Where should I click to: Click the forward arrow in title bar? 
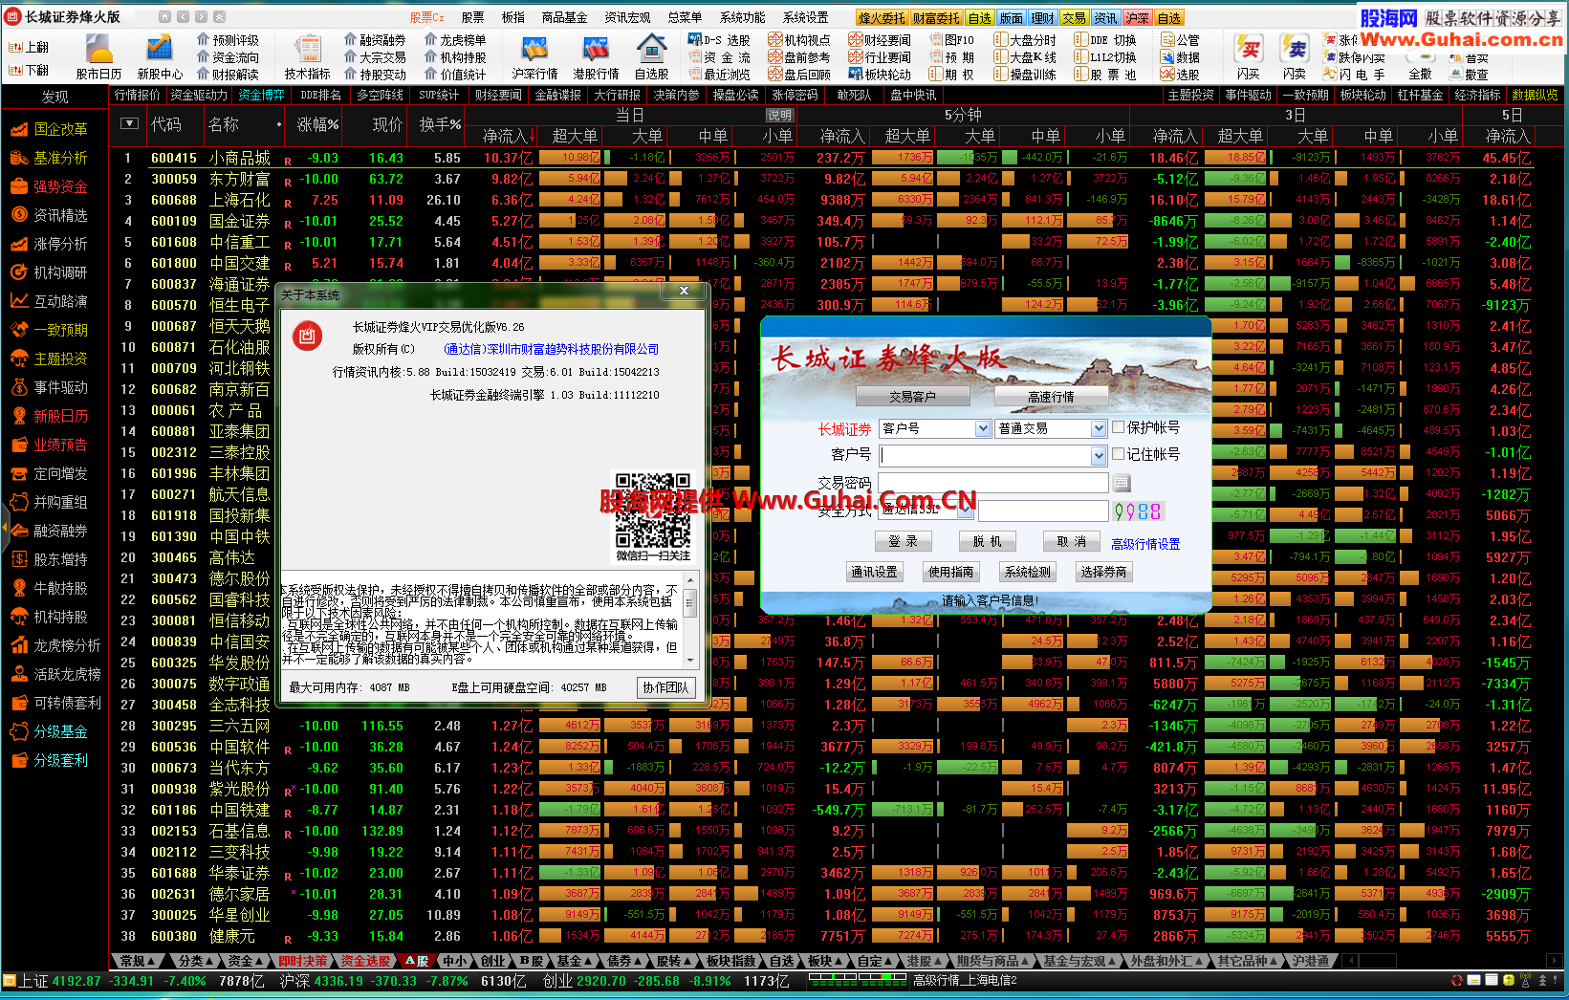(x=200, y=17)
